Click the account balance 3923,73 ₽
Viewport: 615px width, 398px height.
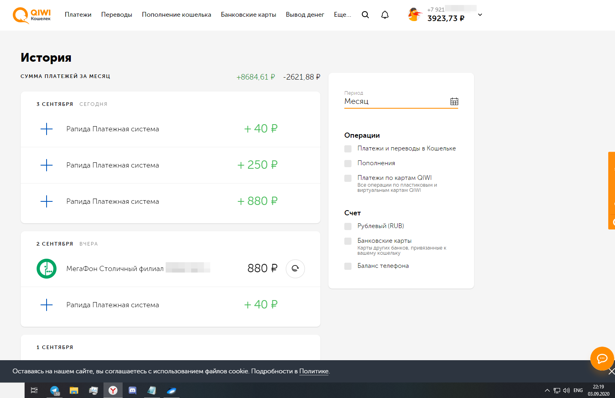pyautogui.click(x=446, y=18)
